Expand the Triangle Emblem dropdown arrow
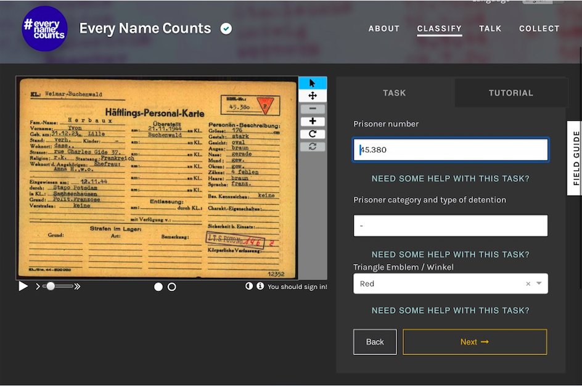 click(539, 284)
